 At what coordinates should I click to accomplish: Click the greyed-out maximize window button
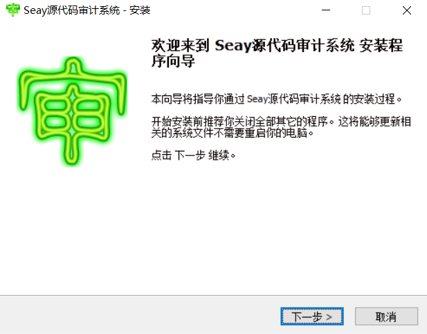point(365,10)
